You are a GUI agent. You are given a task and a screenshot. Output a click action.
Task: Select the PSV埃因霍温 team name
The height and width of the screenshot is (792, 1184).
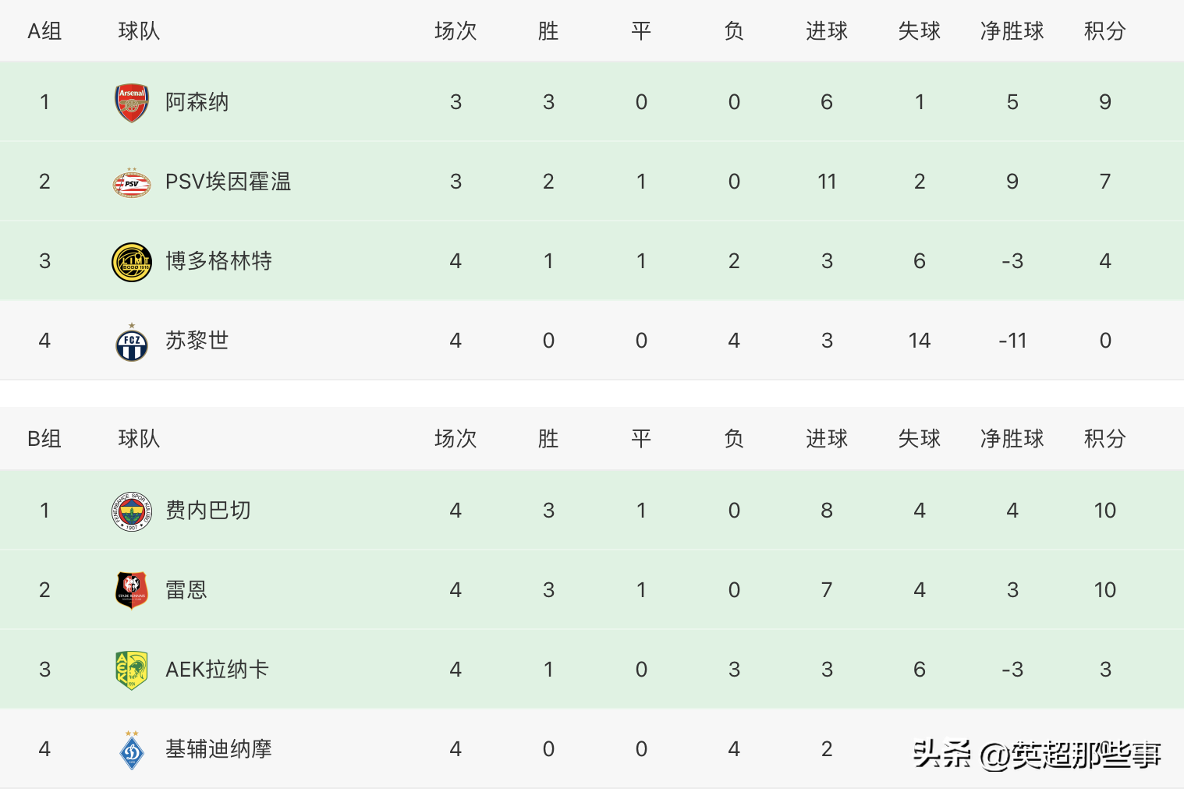pyautogui.click(x=228, y=182)
